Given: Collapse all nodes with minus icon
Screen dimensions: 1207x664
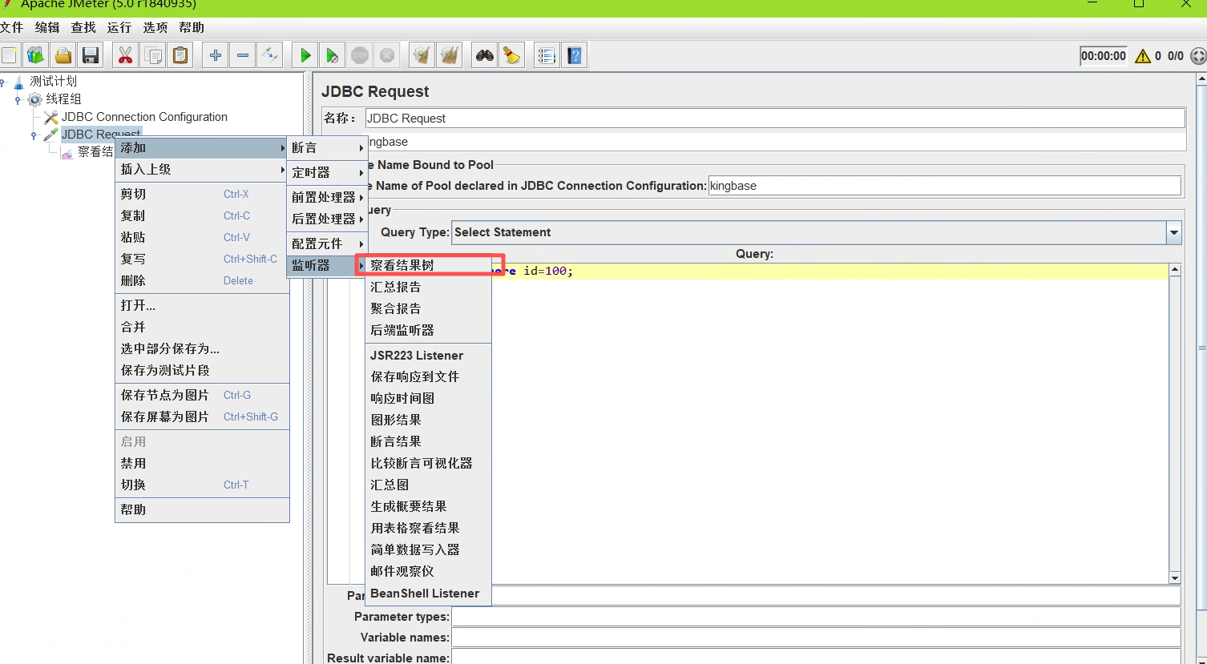Looking at the screenshot, I should 242,55.
